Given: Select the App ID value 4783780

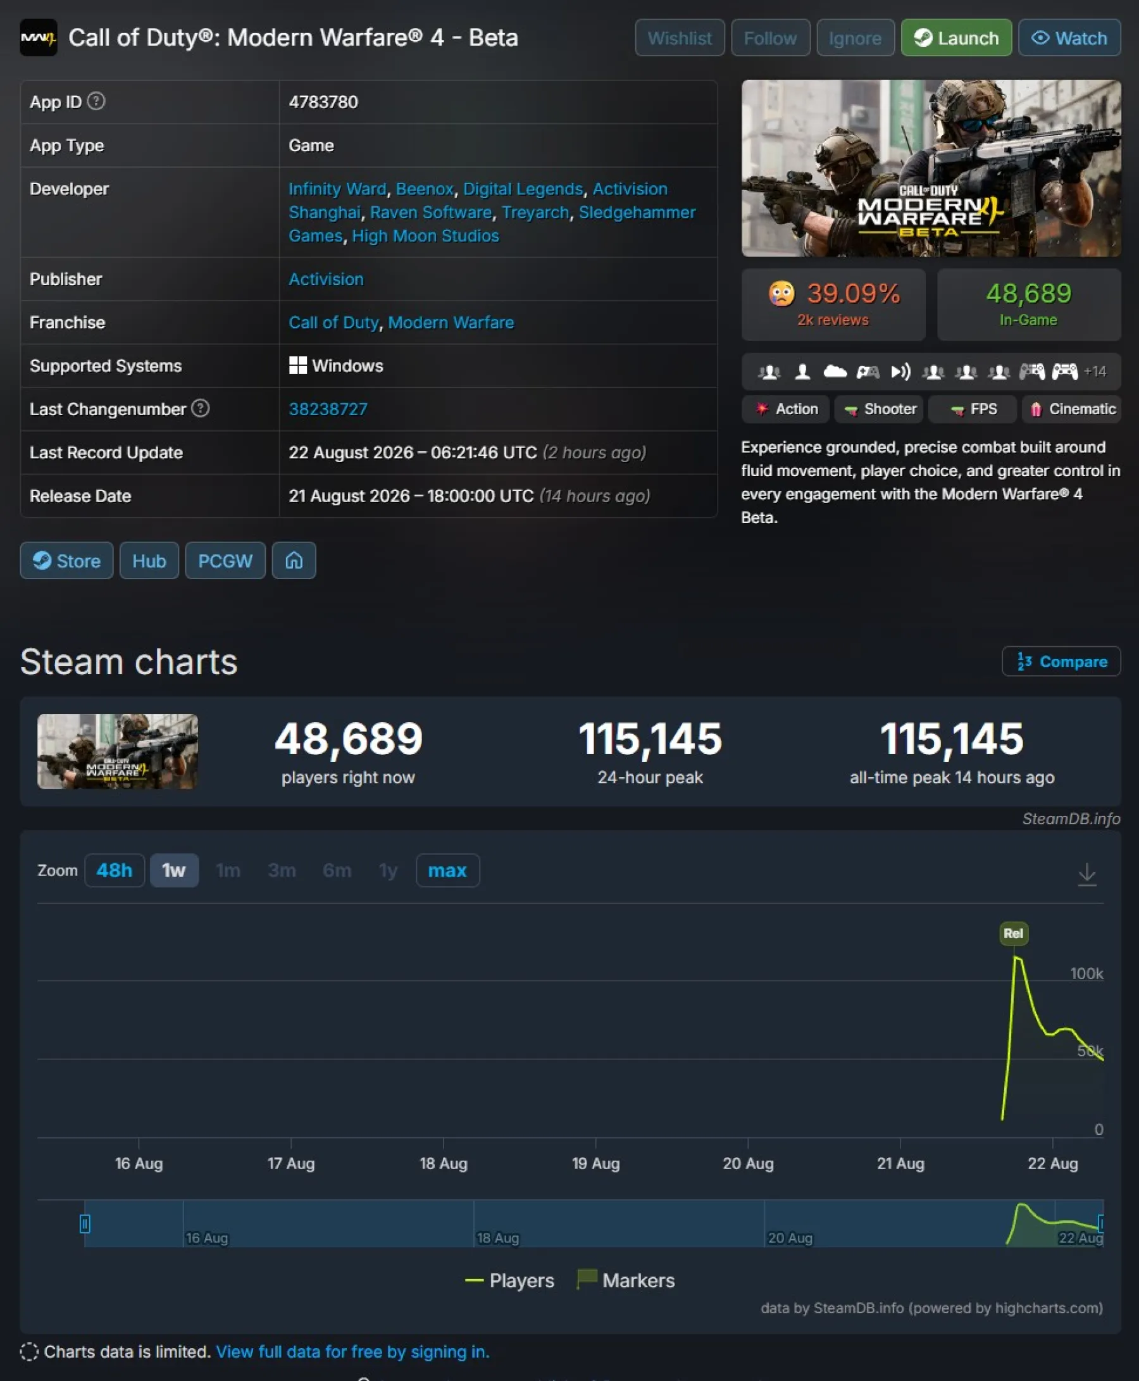Looking at the screenshot, I should (x=323, y=103).
